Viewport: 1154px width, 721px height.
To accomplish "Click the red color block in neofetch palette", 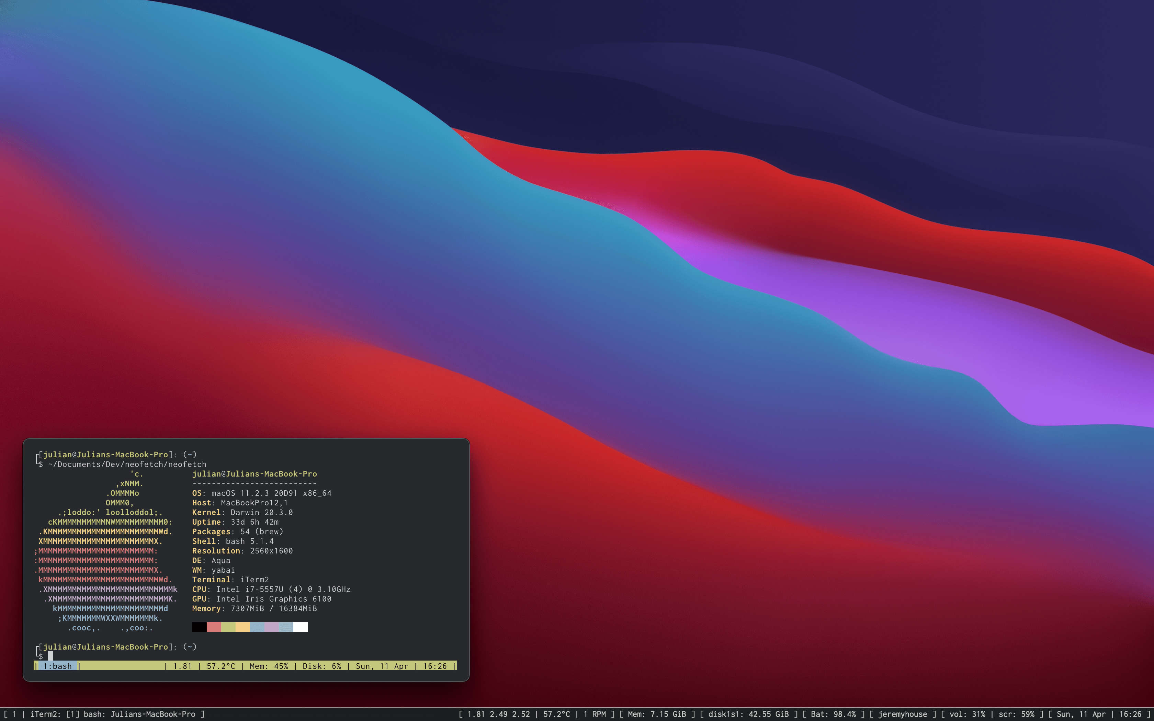I will click(x=214, y=627).
